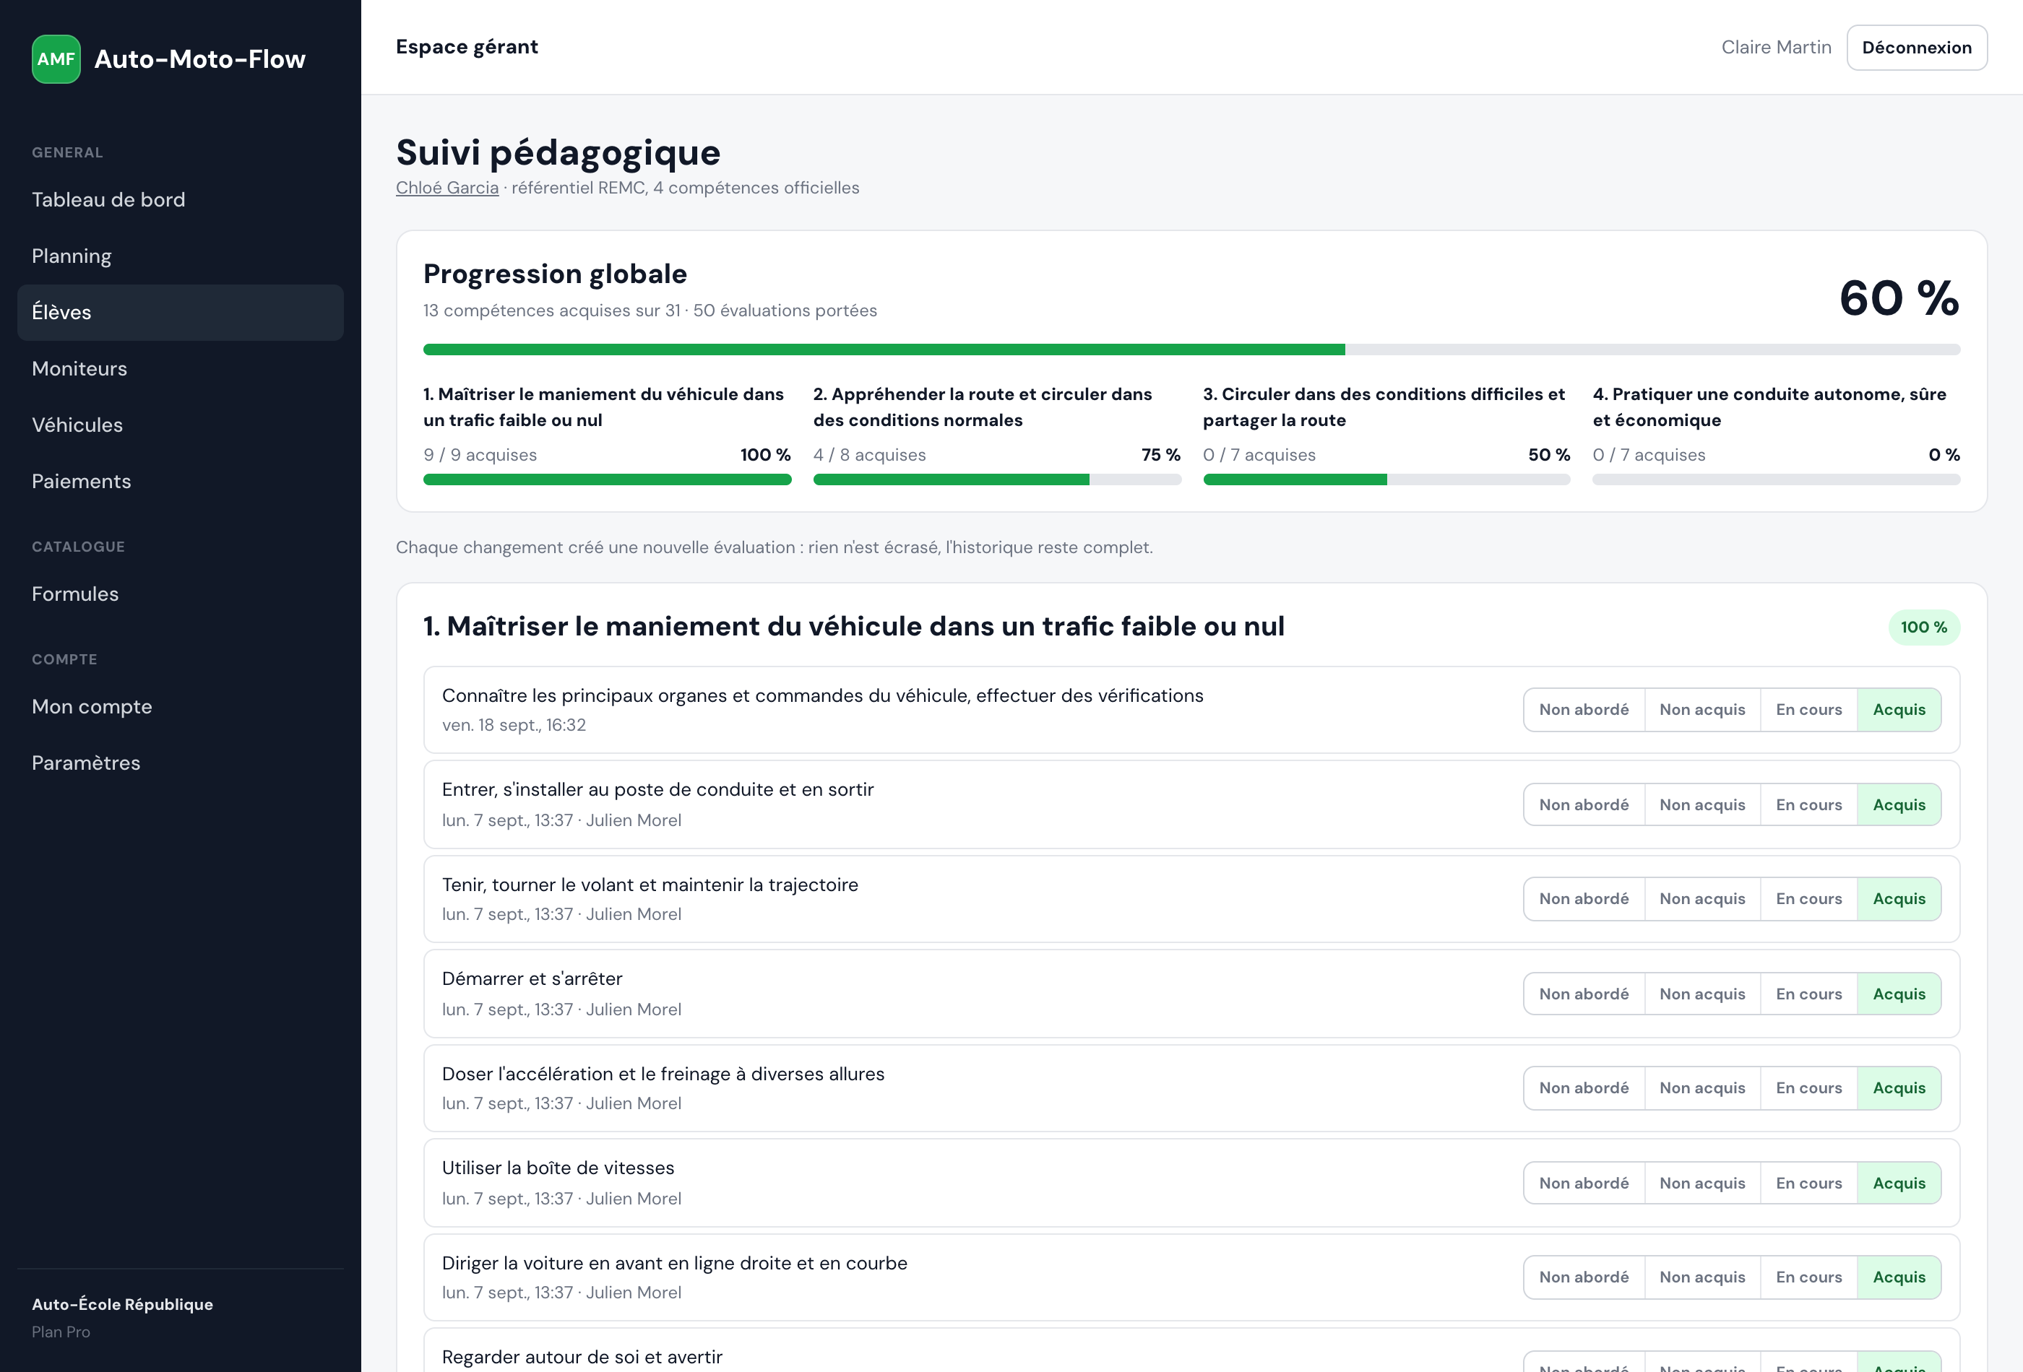Set 'Doser l'accélération' to Non abordé
Viewport: 2023px width, 1372px height.
click(x=1584, y=1088)
